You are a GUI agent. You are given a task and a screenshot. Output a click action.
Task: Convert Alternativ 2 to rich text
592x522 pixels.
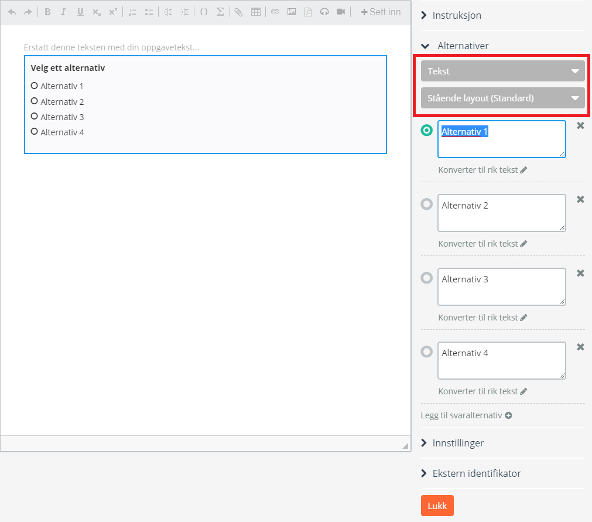[483, 244]
